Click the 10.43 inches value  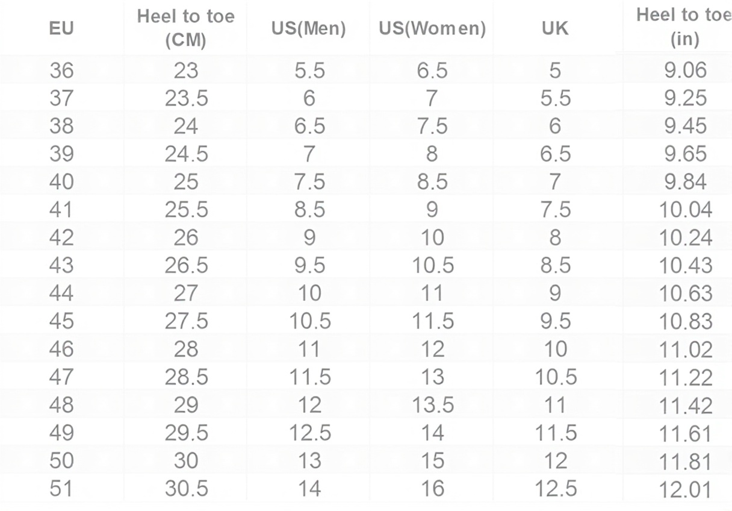pyautogui.click(x=686, y=266)
